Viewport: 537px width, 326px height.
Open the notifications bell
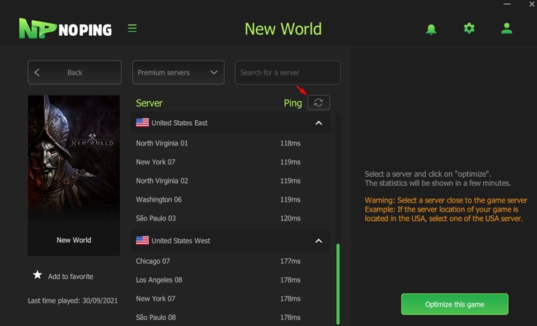(x=431, y=28)
